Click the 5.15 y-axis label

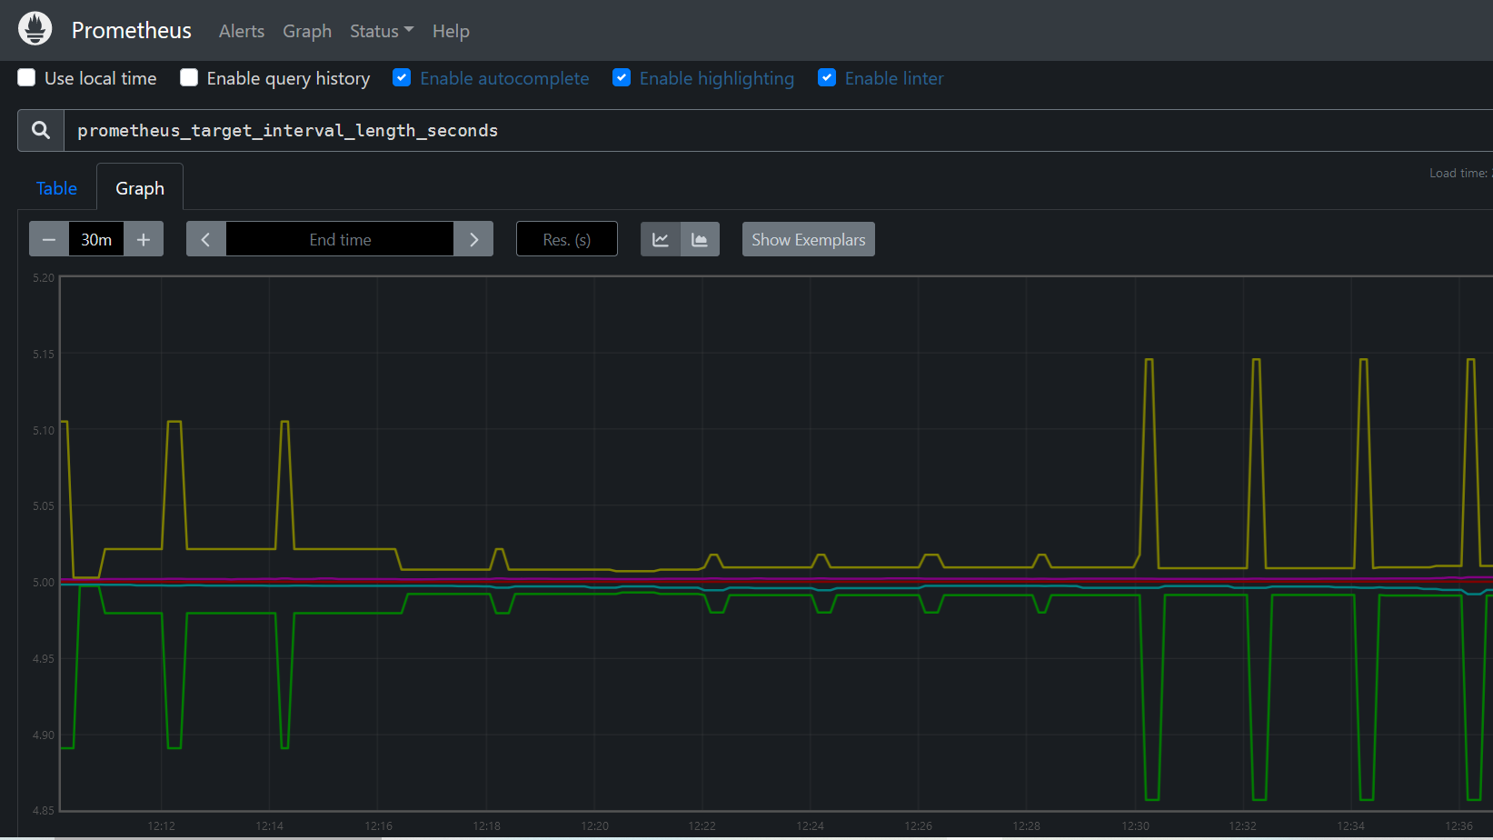click(x=44, y=354)
